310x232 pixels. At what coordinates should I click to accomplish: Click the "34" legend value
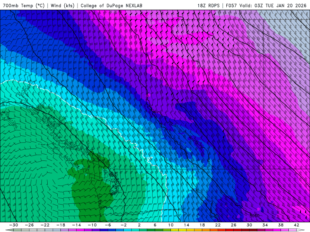click(x=265, y=225)
